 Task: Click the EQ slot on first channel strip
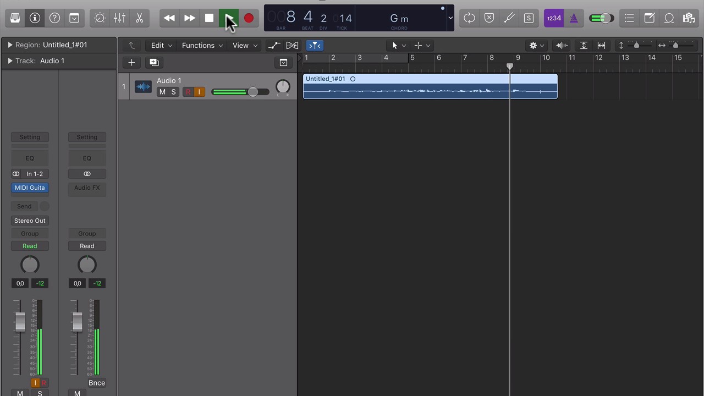coord(30,158)
